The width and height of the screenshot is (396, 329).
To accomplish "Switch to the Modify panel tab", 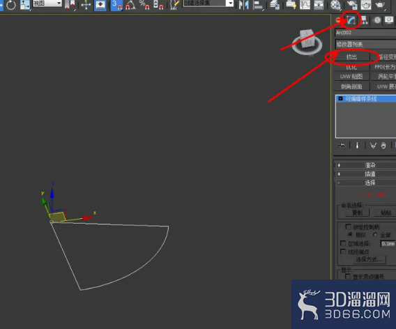I will (351, 20).
